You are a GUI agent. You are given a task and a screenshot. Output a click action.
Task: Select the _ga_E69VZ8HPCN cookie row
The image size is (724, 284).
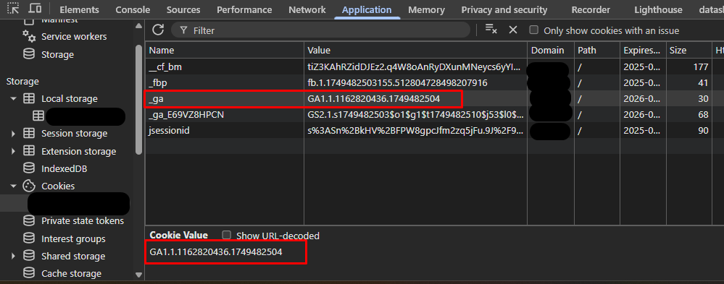point(435,115)
